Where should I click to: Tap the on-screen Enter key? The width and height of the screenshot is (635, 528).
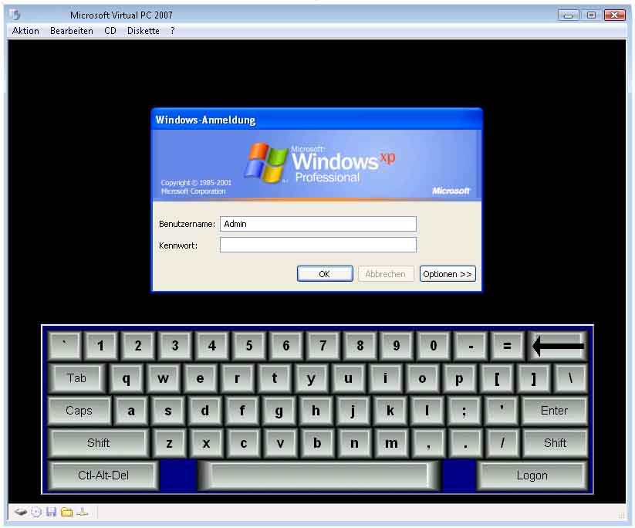tap(554, 411)
